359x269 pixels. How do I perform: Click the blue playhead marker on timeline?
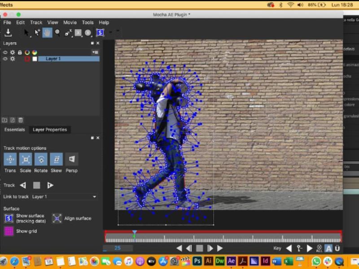[x=134, y=232]
